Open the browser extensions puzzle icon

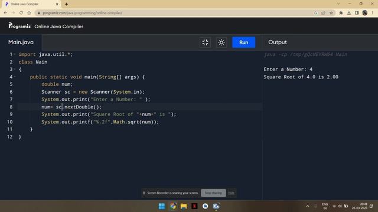tap(341, 13)
